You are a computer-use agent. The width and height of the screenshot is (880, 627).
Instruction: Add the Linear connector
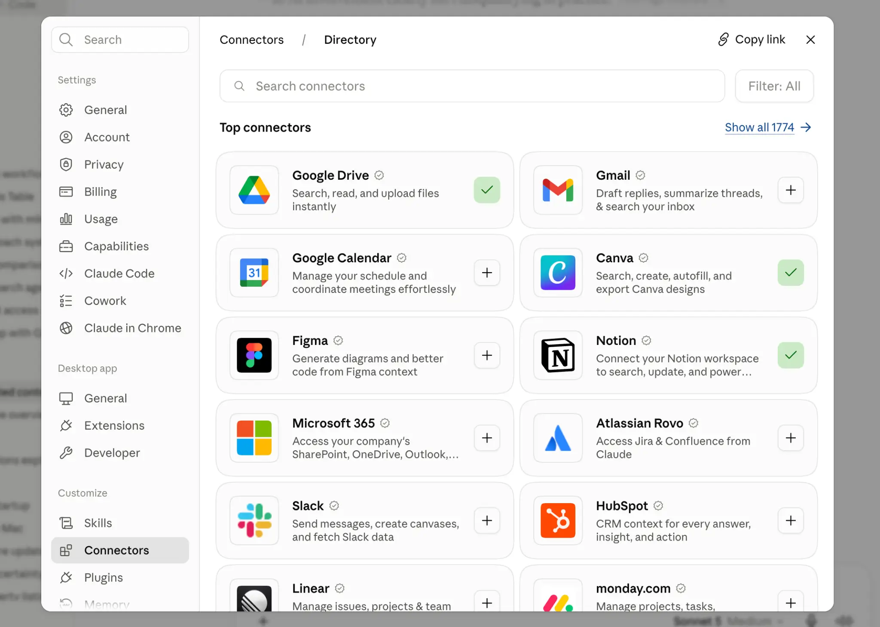point(487,602)
